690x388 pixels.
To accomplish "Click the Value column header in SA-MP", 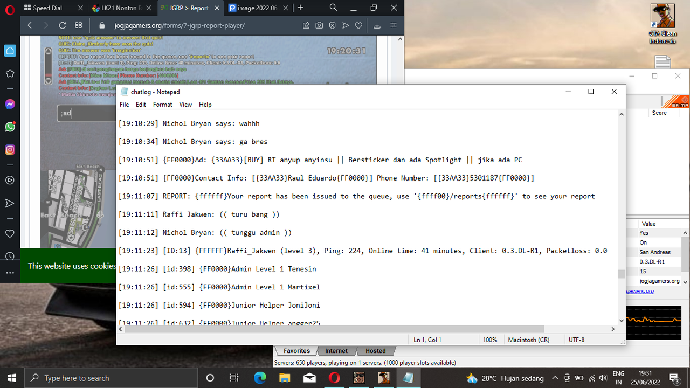I will click(x=648, y=224).
